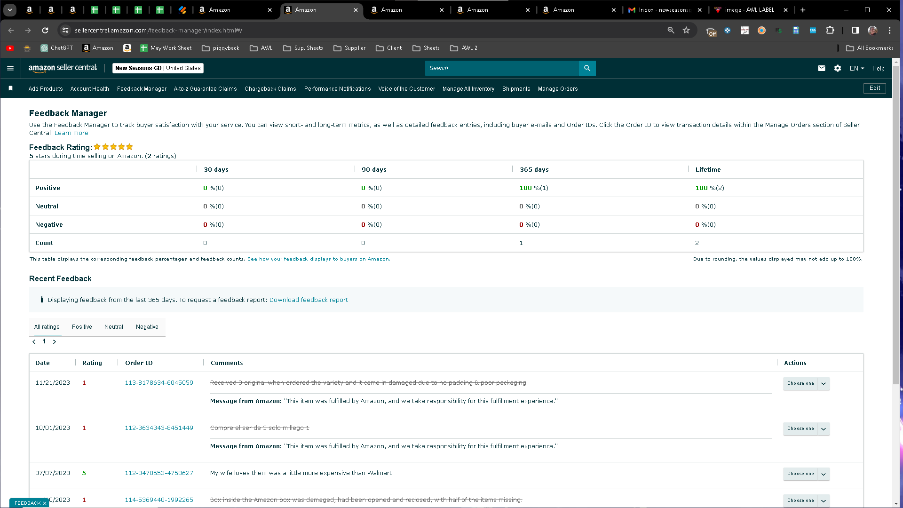Select the Negative ratings tab
The image size is (903, 508).
click(x=147, y=327)
